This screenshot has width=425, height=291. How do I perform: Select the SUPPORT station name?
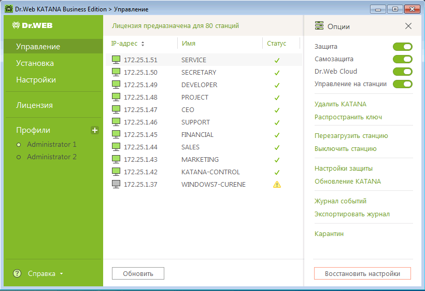coord(196,122)
